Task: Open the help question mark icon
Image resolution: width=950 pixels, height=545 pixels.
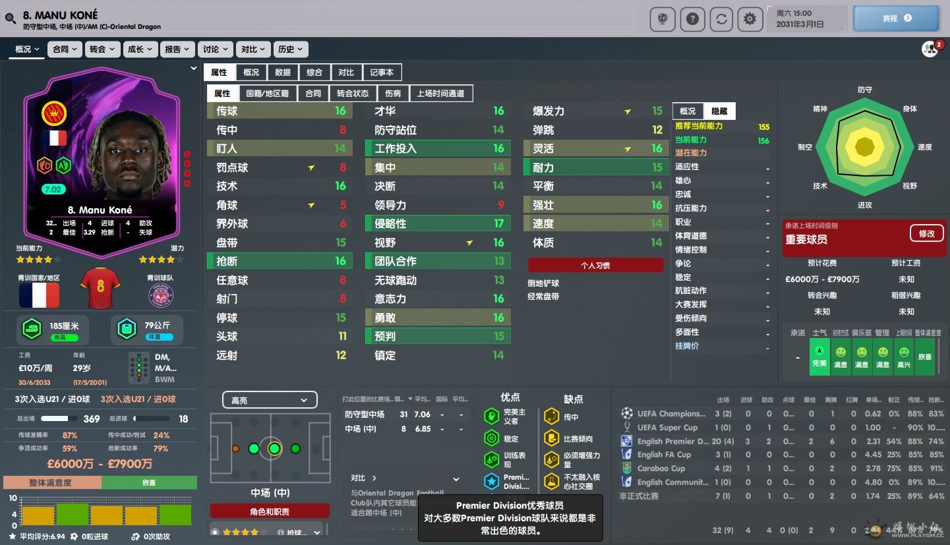Action: click(x=692, y=19)
